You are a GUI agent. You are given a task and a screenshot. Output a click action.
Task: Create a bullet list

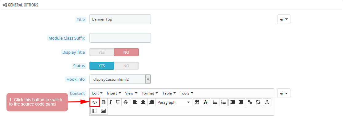[x=215, y=102]
